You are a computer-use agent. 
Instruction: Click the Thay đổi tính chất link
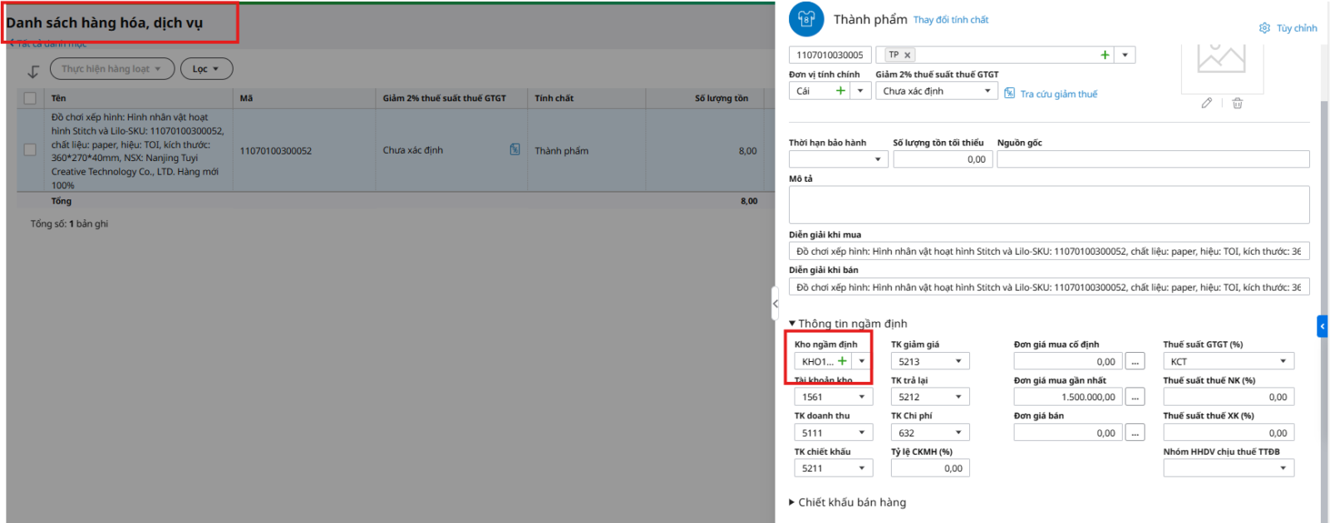pos(950,20)
